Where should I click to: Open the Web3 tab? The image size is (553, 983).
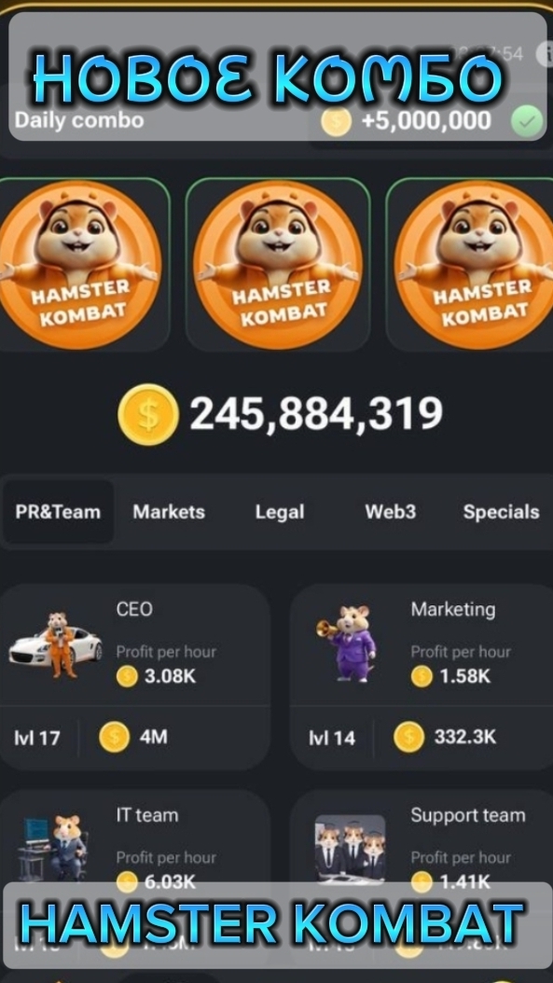pos(390,512)
